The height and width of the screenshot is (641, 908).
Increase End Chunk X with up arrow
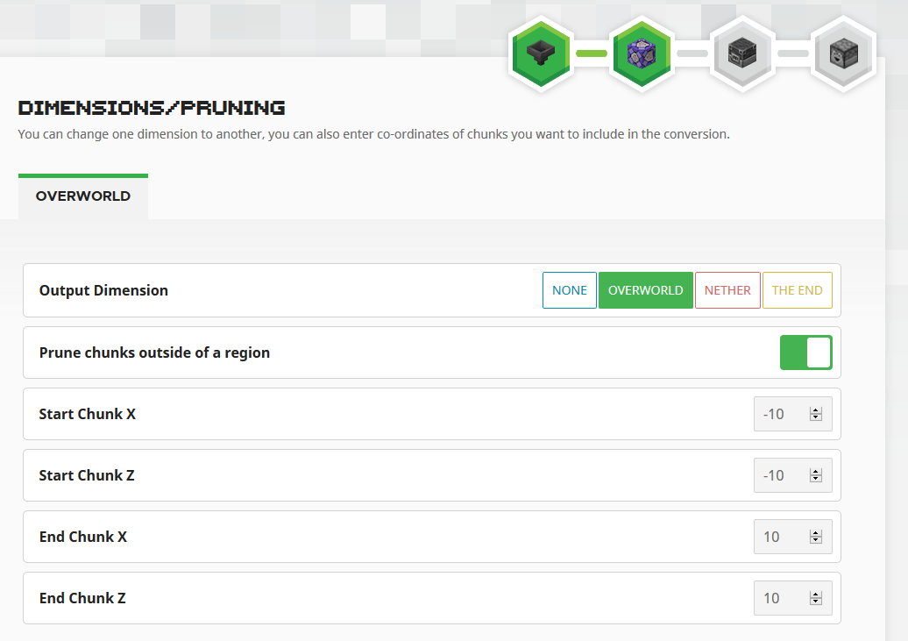tap(816, 533)
